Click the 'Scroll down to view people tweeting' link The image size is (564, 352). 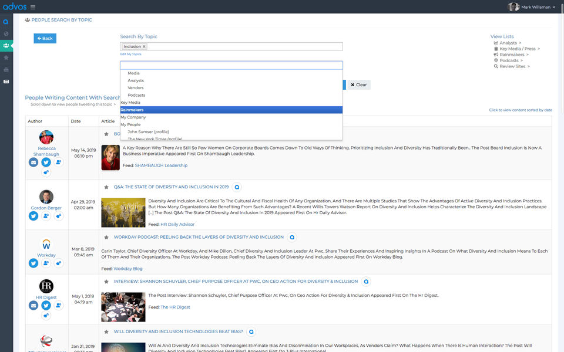click(x=73, y=104)
